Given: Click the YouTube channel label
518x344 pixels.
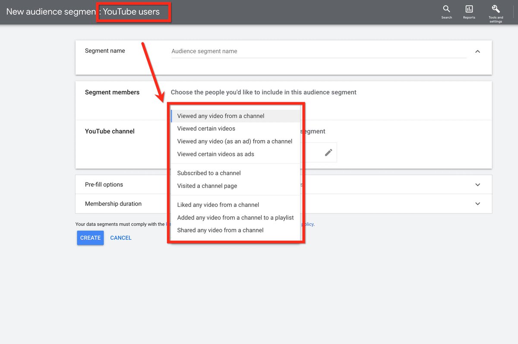Looking at the screenshot, I should (110, 131).
